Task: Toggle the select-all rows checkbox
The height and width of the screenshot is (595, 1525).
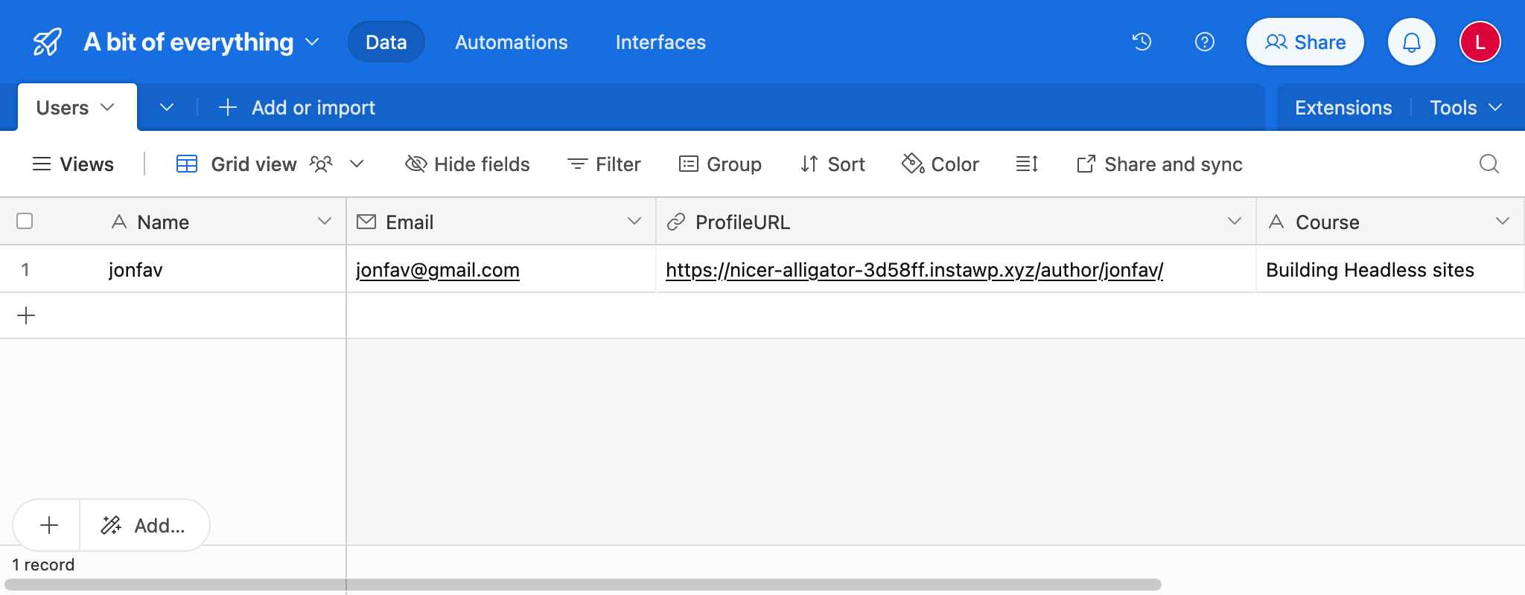Action: pos(25,221)
